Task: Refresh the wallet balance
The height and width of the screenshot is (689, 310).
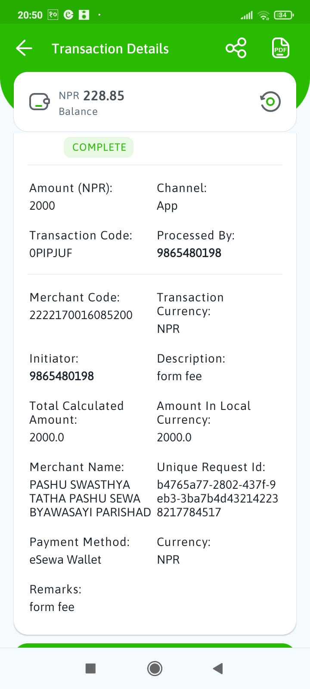Action: 270,102
